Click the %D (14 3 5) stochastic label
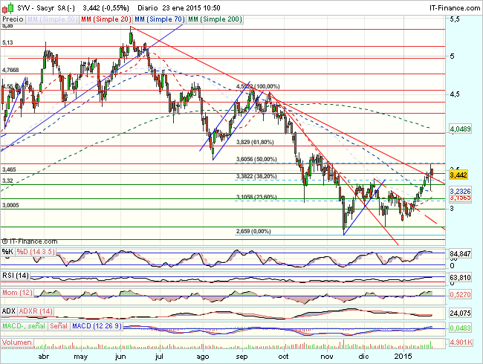This screenshot has height=364, width=483. pyautogui.click(x=34, y=252)
